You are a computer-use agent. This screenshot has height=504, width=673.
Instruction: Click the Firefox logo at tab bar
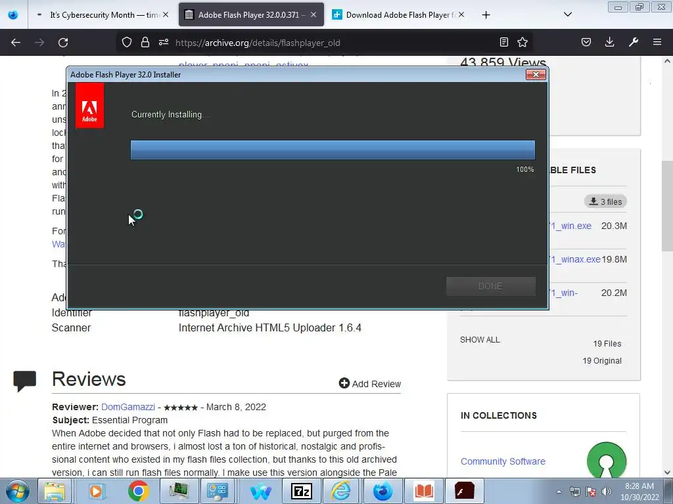pos(13,15)
